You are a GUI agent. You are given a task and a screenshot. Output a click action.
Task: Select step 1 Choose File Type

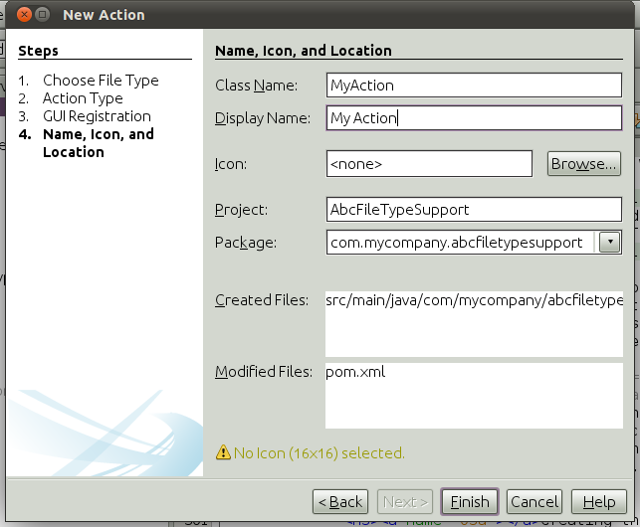(100, 81)
